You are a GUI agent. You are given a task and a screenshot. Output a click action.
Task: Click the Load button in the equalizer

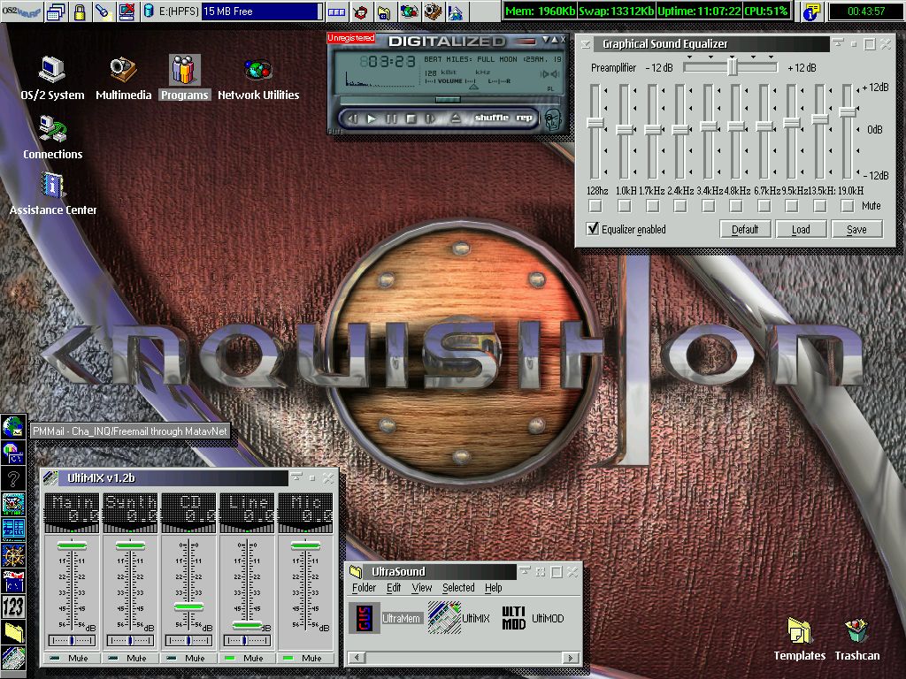tap(800, 229)
